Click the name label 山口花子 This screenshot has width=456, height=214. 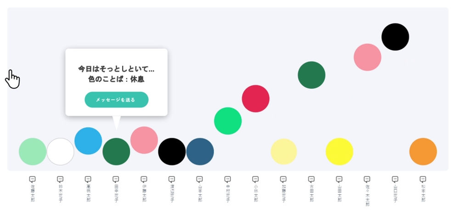point(395,193)
